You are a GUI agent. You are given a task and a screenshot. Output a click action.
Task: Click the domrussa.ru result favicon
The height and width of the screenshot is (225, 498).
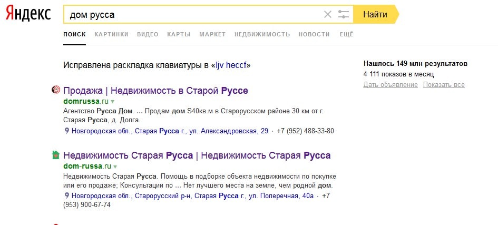pyautogui.click(x=56, y=90)
